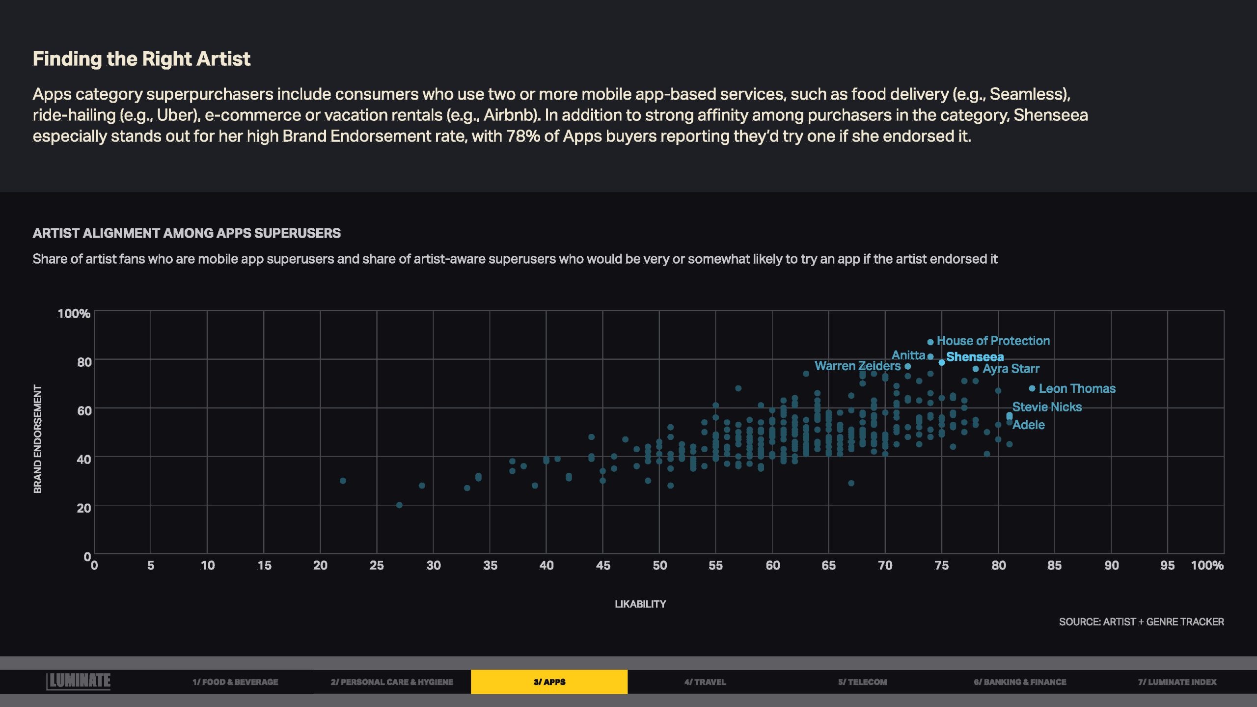Select the Leon Thomas data point dot

pyautogui.click(x=1032, y=388)
